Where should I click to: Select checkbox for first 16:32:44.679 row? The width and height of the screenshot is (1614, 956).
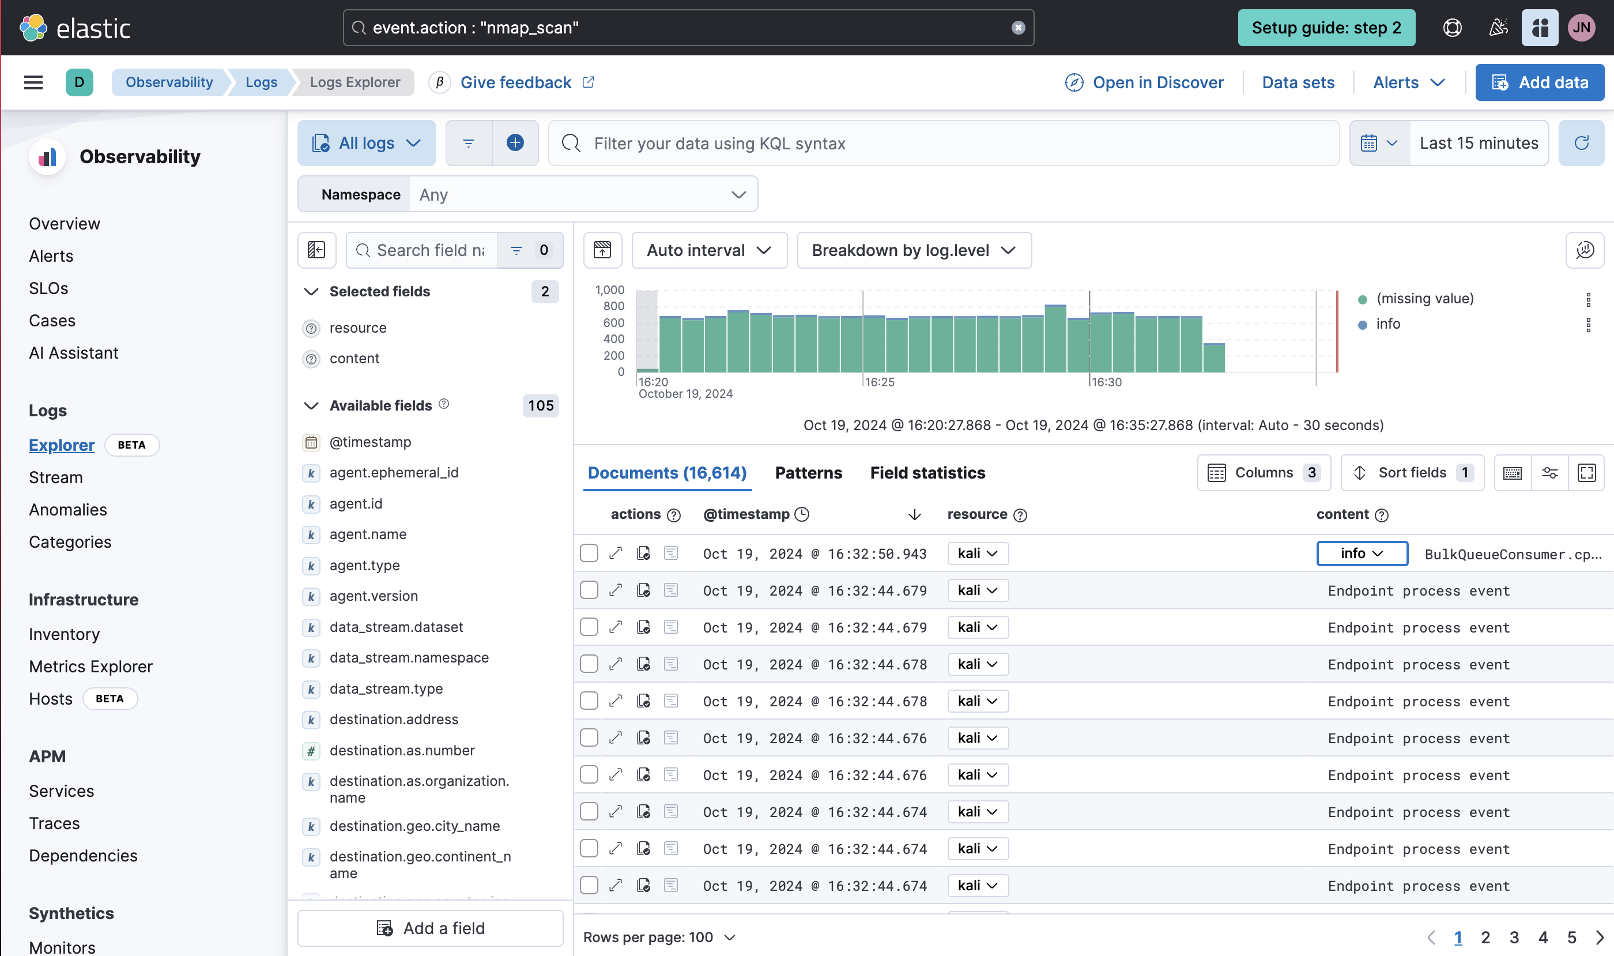[589, 590]
